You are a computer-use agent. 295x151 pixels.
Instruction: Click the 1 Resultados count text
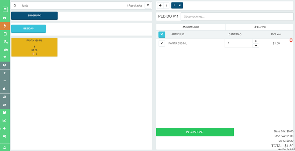[x=134, y=6]
